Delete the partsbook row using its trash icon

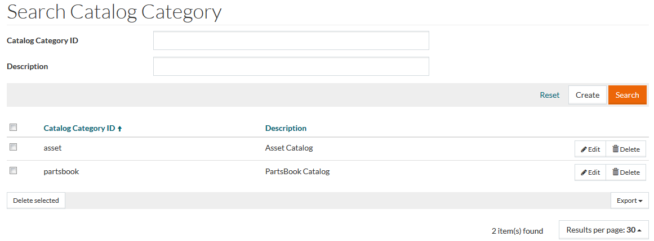coord(616,172)
